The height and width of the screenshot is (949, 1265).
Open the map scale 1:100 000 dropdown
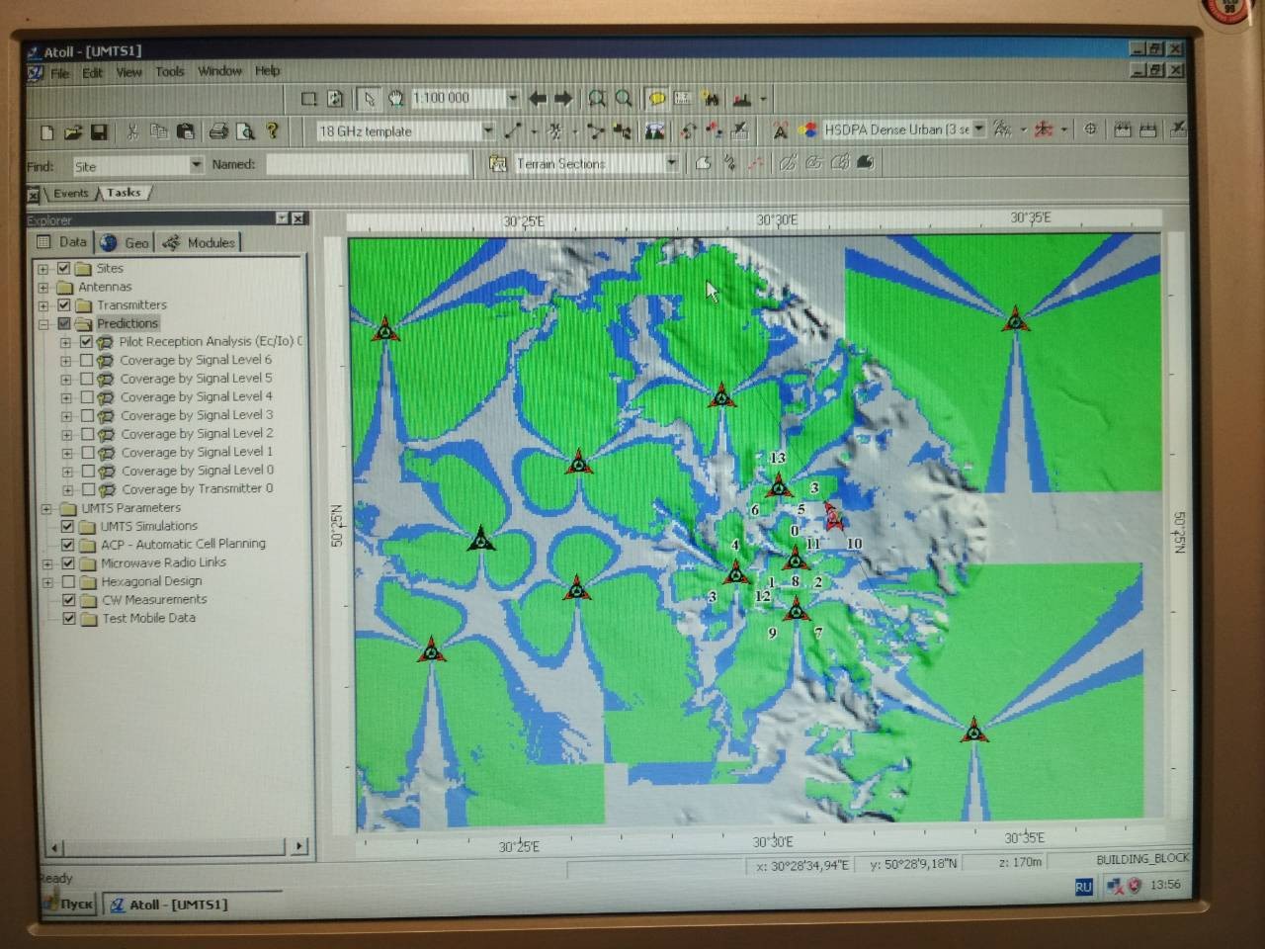click(x=512, y=98)
